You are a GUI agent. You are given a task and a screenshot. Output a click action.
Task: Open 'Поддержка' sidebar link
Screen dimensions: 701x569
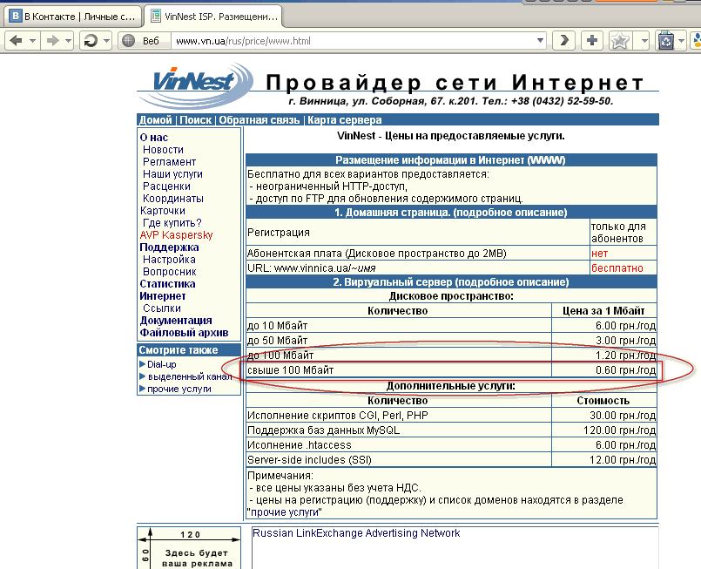169,247
